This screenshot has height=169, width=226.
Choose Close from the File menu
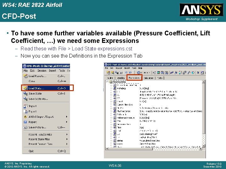pos(46,81)
